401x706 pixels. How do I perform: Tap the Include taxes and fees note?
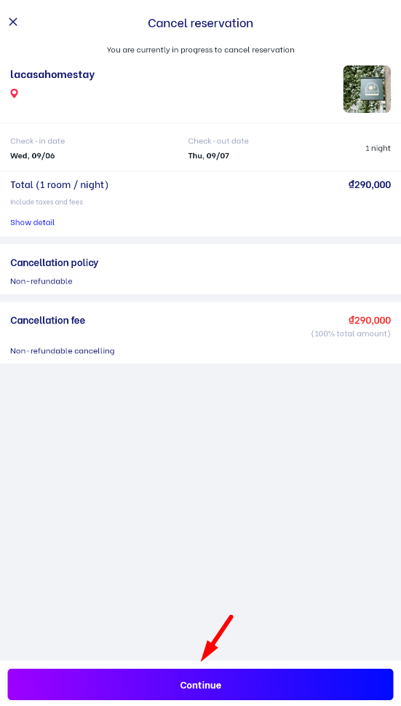click(47, 202)
